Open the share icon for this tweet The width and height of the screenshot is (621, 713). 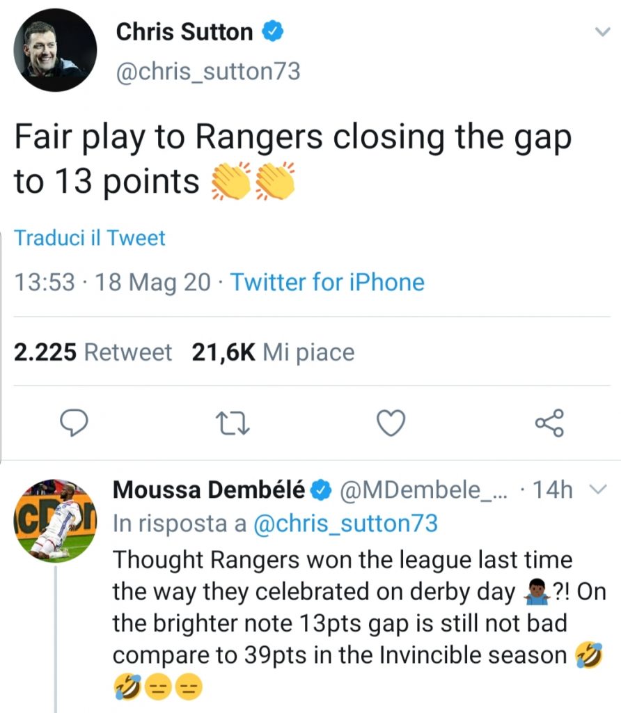tap(550, 423)
